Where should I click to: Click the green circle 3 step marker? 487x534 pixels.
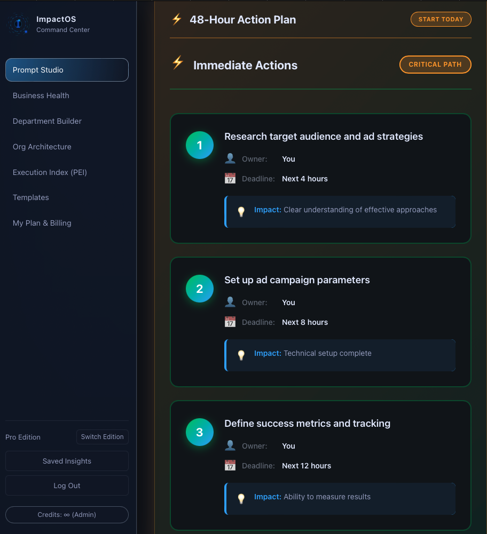[x=199, y=432]
